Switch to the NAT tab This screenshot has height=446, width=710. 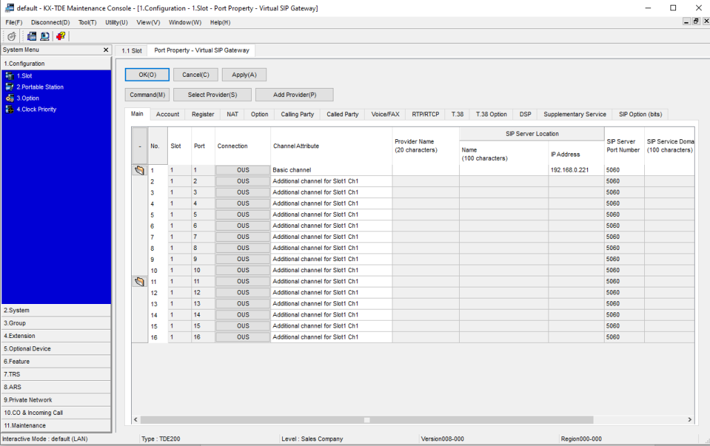click(232, 114)
